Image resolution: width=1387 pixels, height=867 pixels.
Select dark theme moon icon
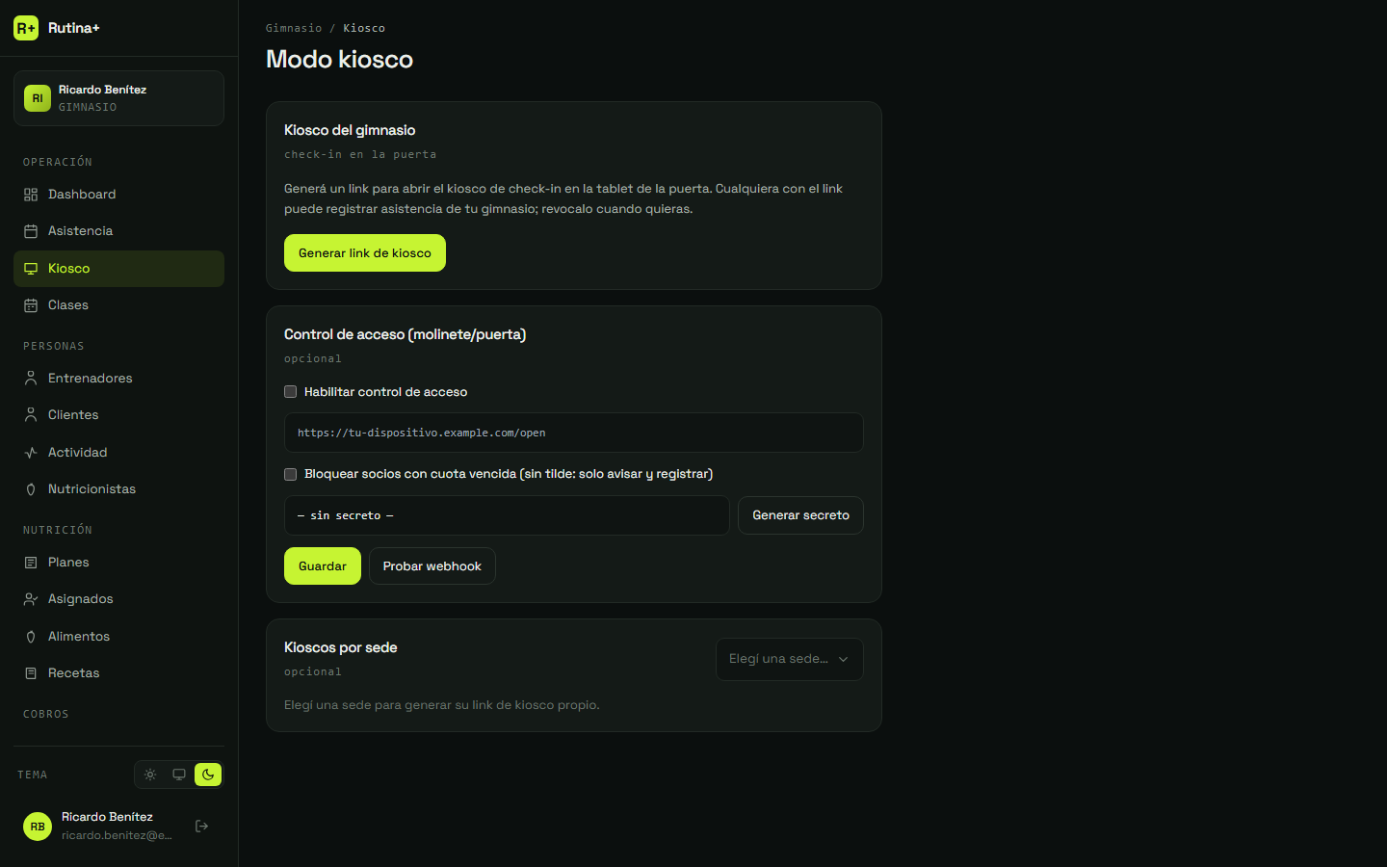(x=208, y=775)
